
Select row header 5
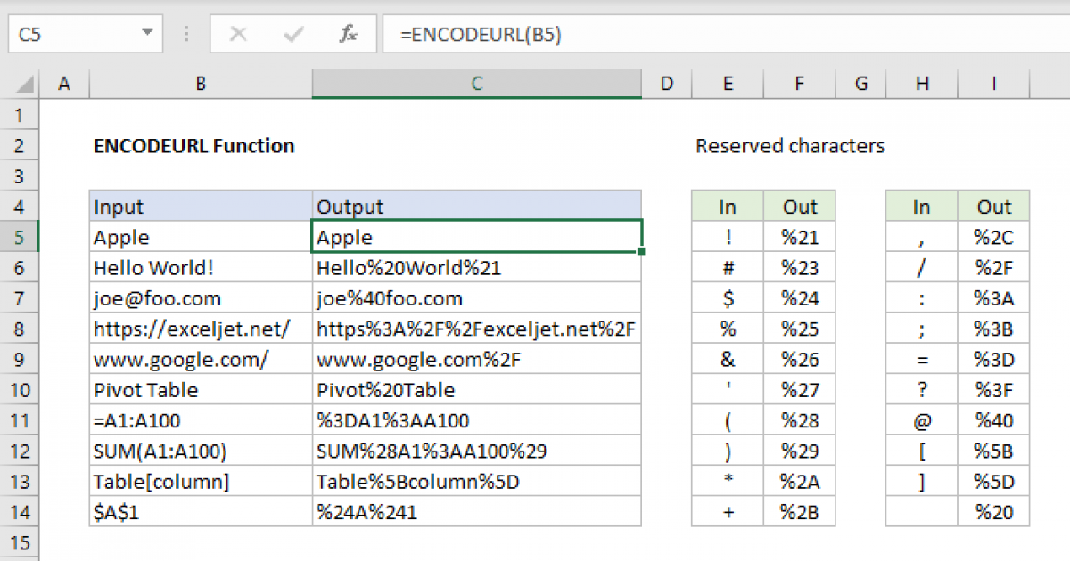click(x=20, y=237)
